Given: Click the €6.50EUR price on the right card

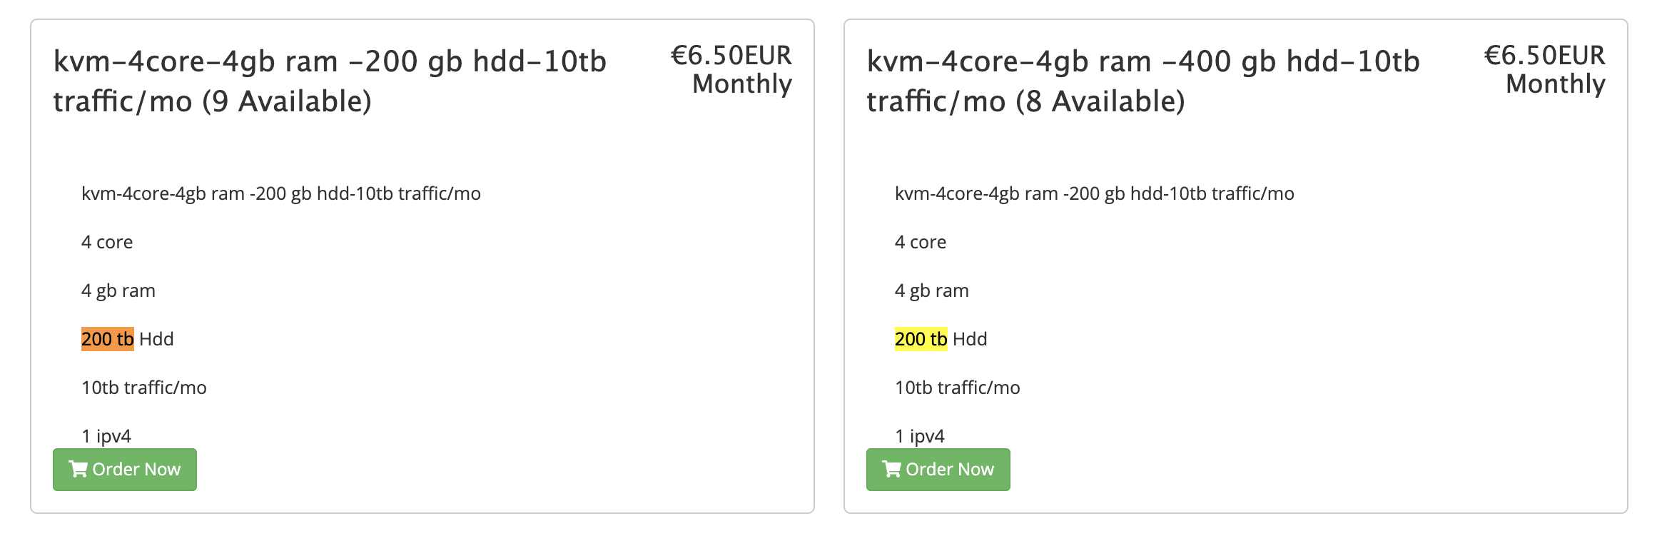Looking at the screenshot, I should pos(1544,56).
